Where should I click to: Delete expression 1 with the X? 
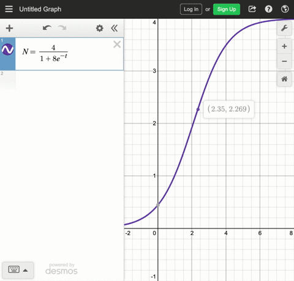point(117,44)
